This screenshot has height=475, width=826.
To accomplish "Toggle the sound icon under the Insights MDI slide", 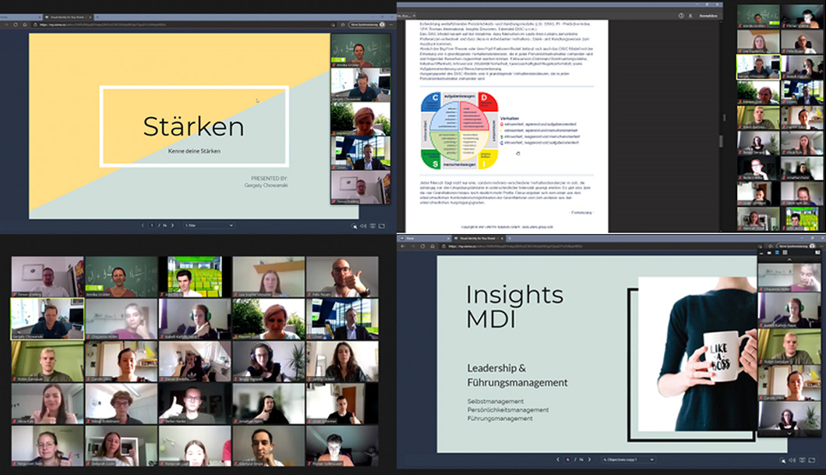I will pyautogui.click(x=792, y=460).
